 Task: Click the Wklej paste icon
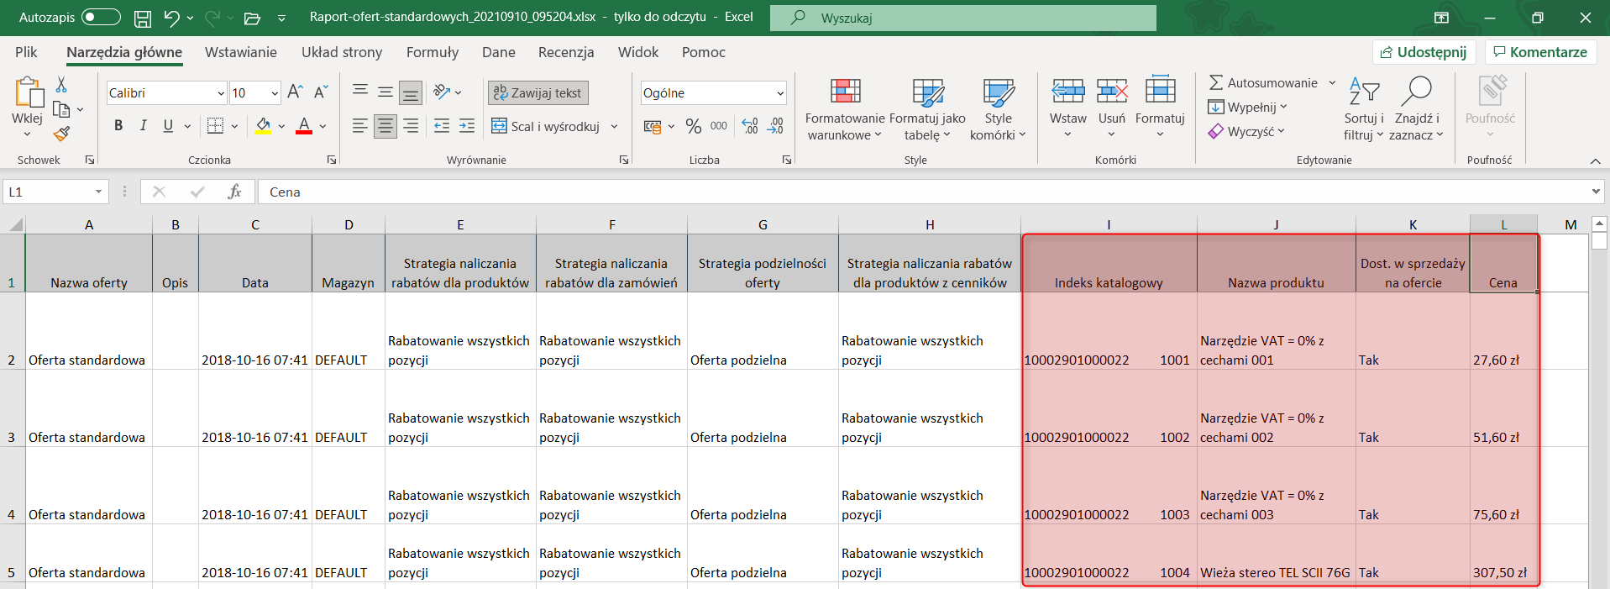[28, 93]
